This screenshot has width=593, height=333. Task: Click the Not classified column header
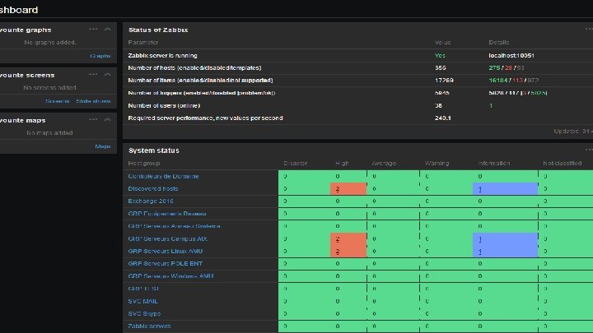(563, 164)
